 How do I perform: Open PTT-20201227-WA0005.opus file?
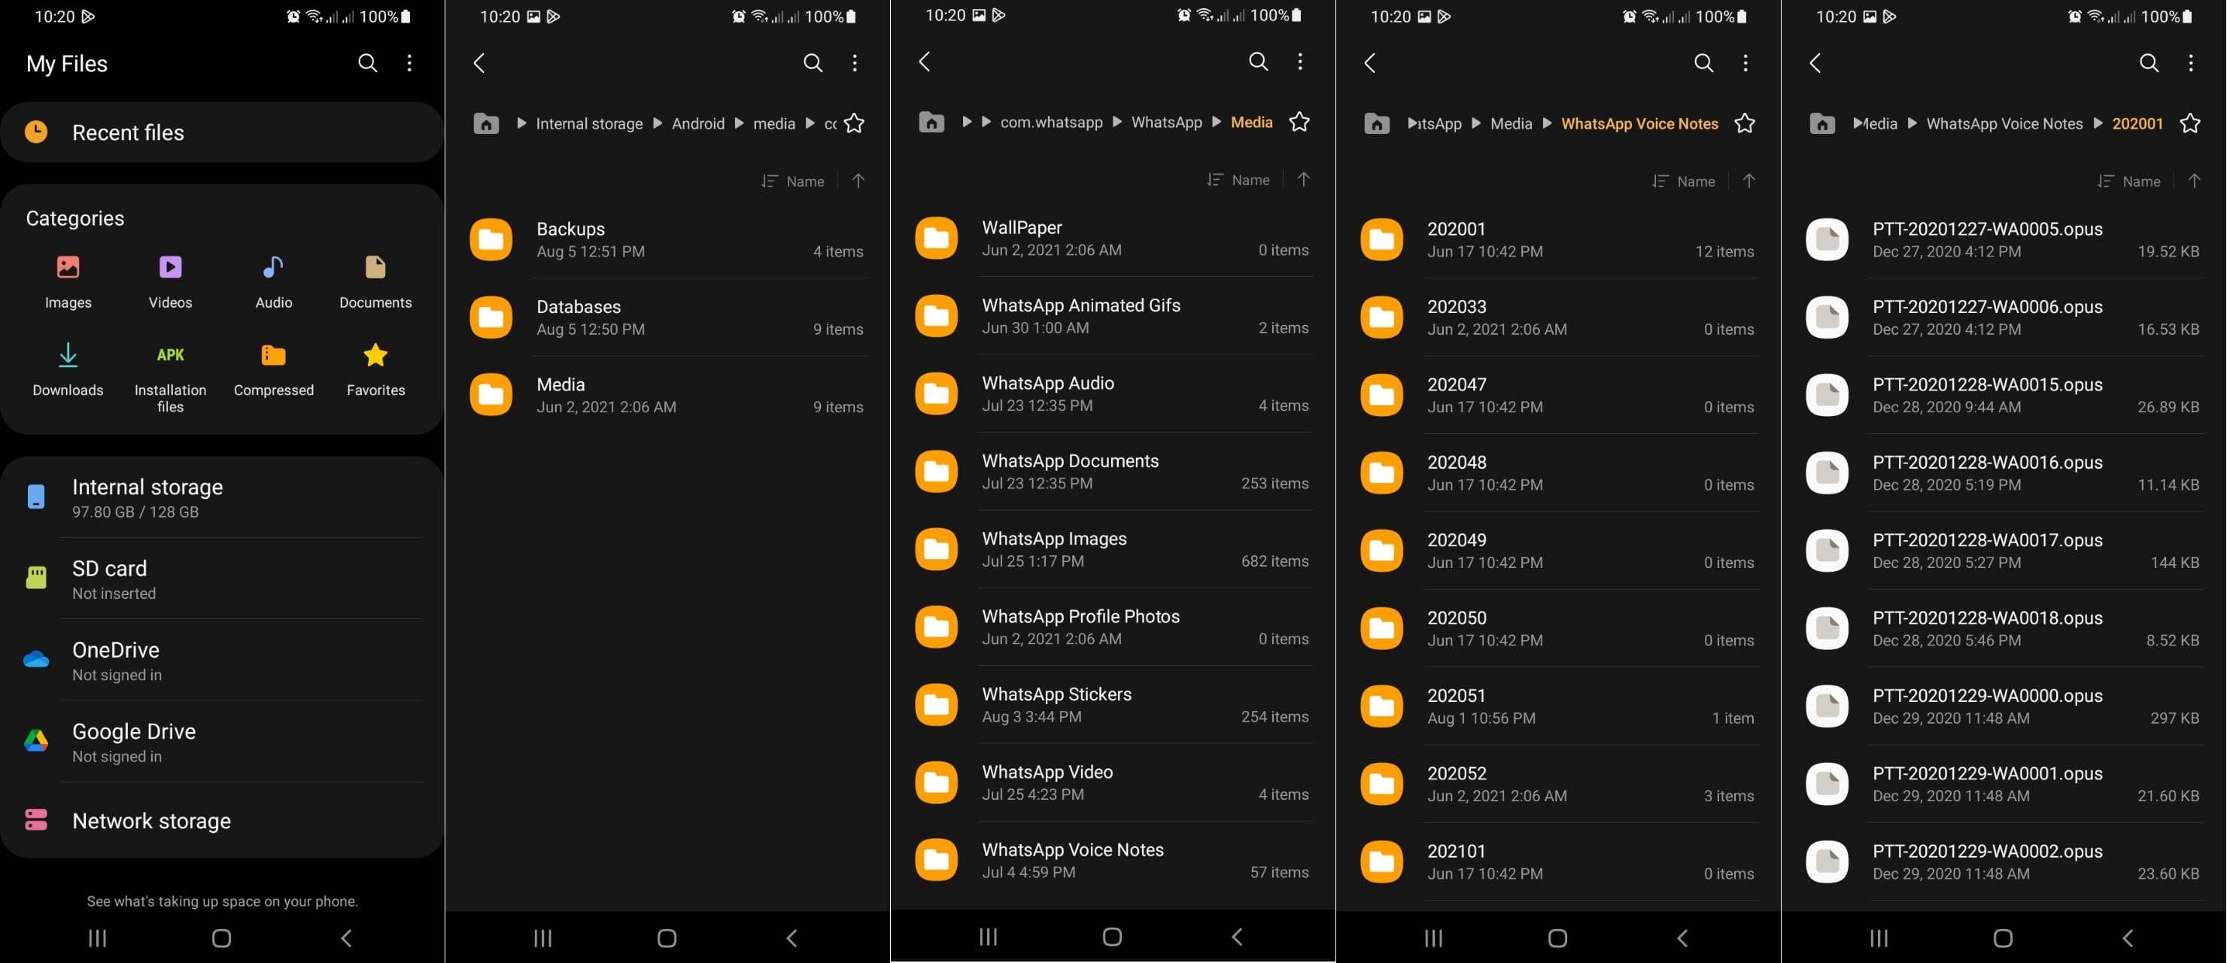point(2003,239)
